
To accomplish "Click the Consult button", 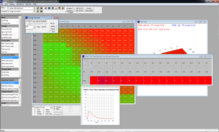I will [89, 8].
